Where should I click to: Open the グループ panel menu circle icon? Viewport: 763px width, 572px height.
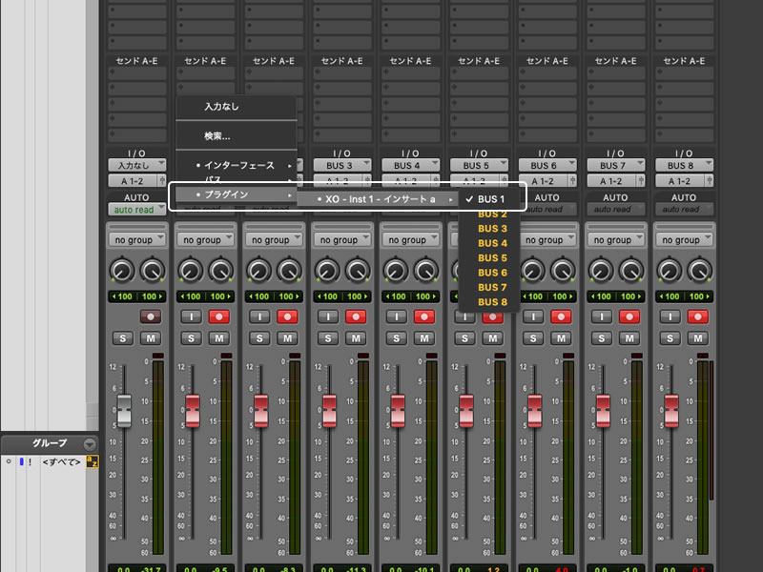pyautogui.click(x=90, y=444)
